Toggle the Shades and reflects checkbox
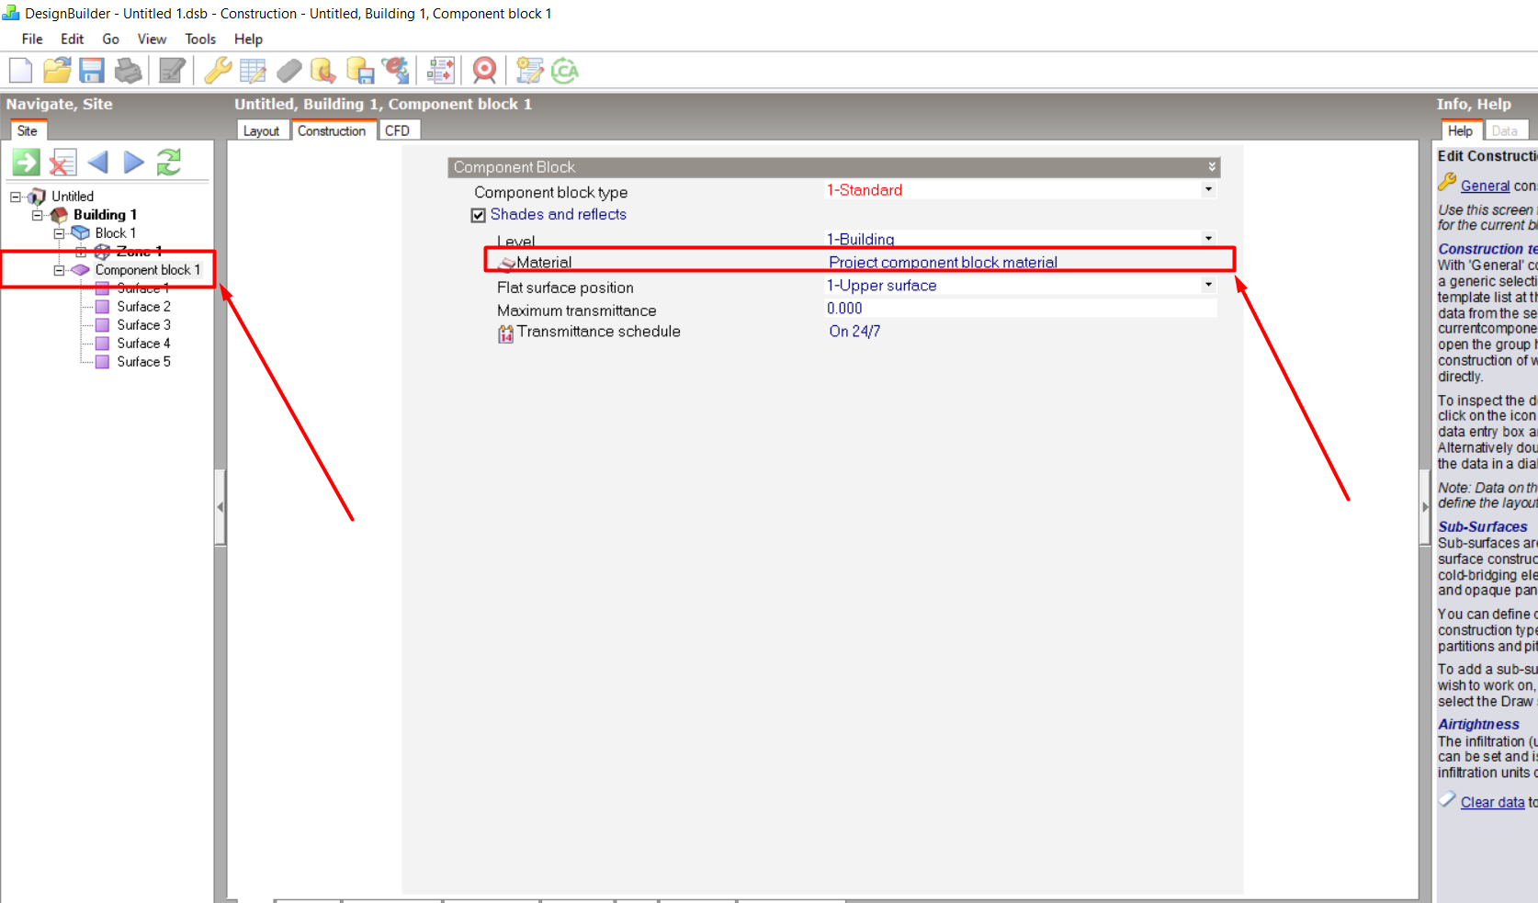Image resolution: width=1538 pixels, height=903 pixels. 478,215
